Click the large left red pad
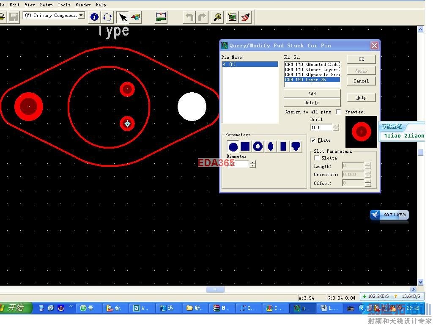Image resolution: width=433 pixels, height=325 pixels. click(x=29, y=106)
